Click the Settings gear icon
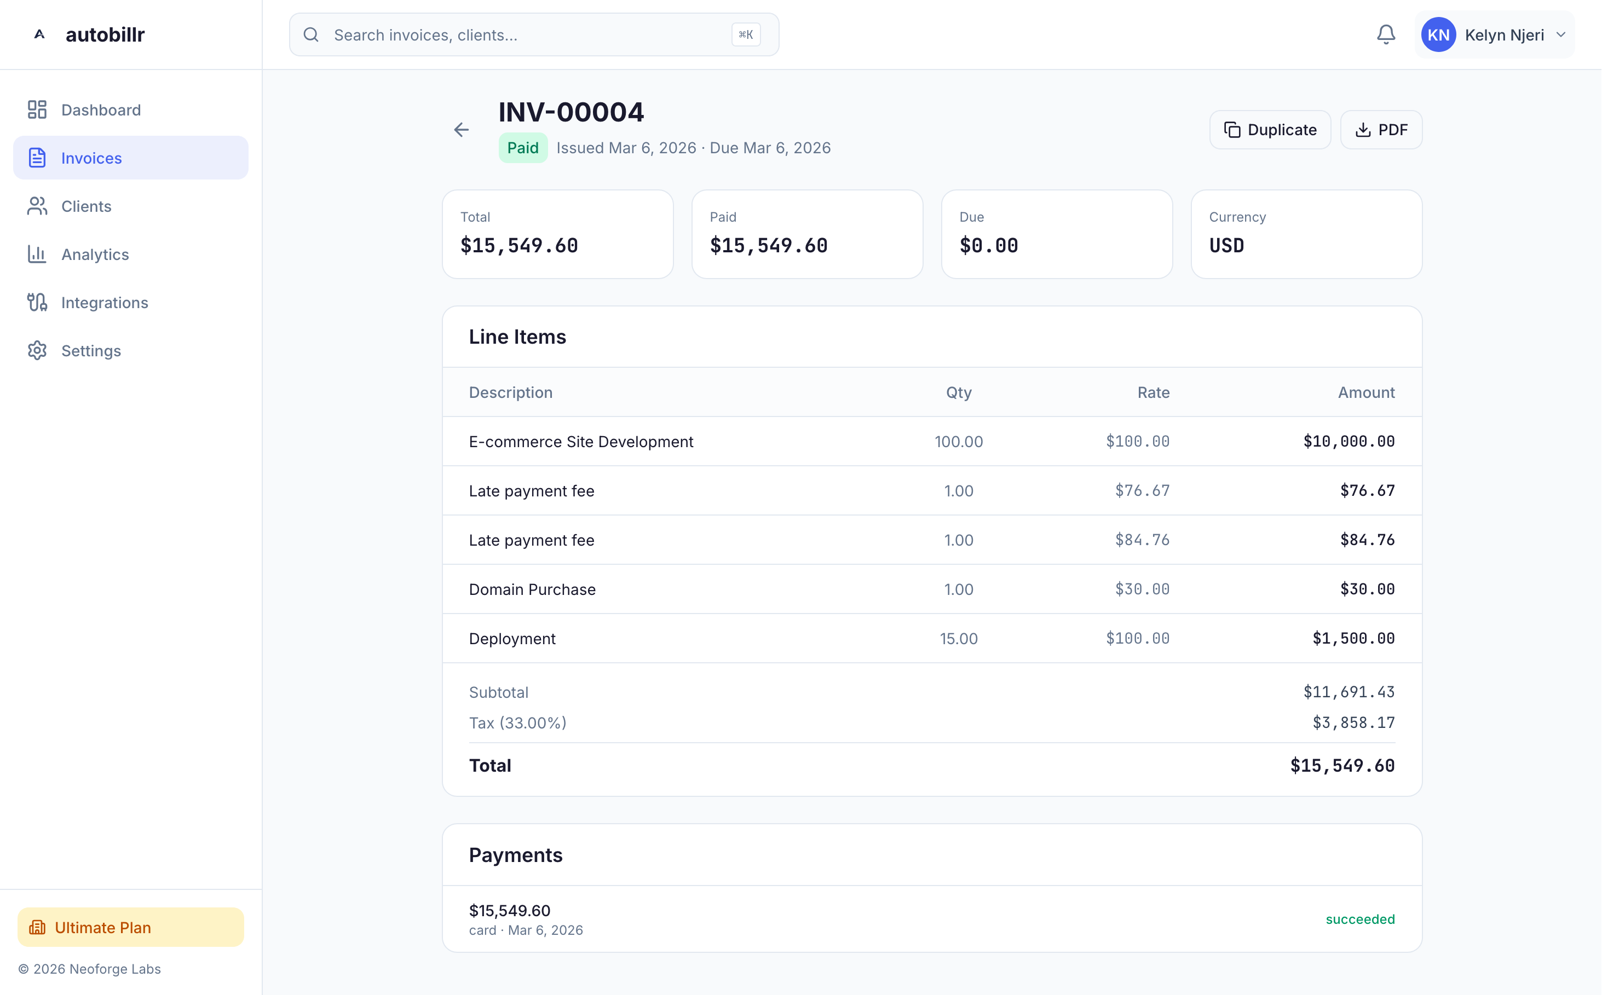This screenshot has height=995, width=1602. point(37,350)
